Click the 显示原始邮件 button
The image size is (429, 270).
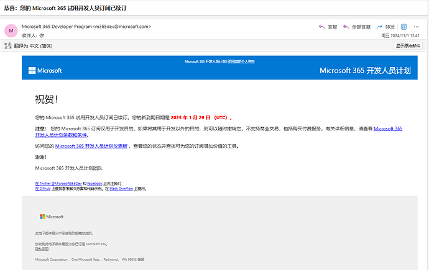[x=408, y=45]
